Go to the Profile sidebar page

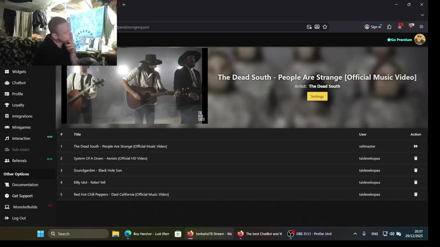(x=18, y=94)
